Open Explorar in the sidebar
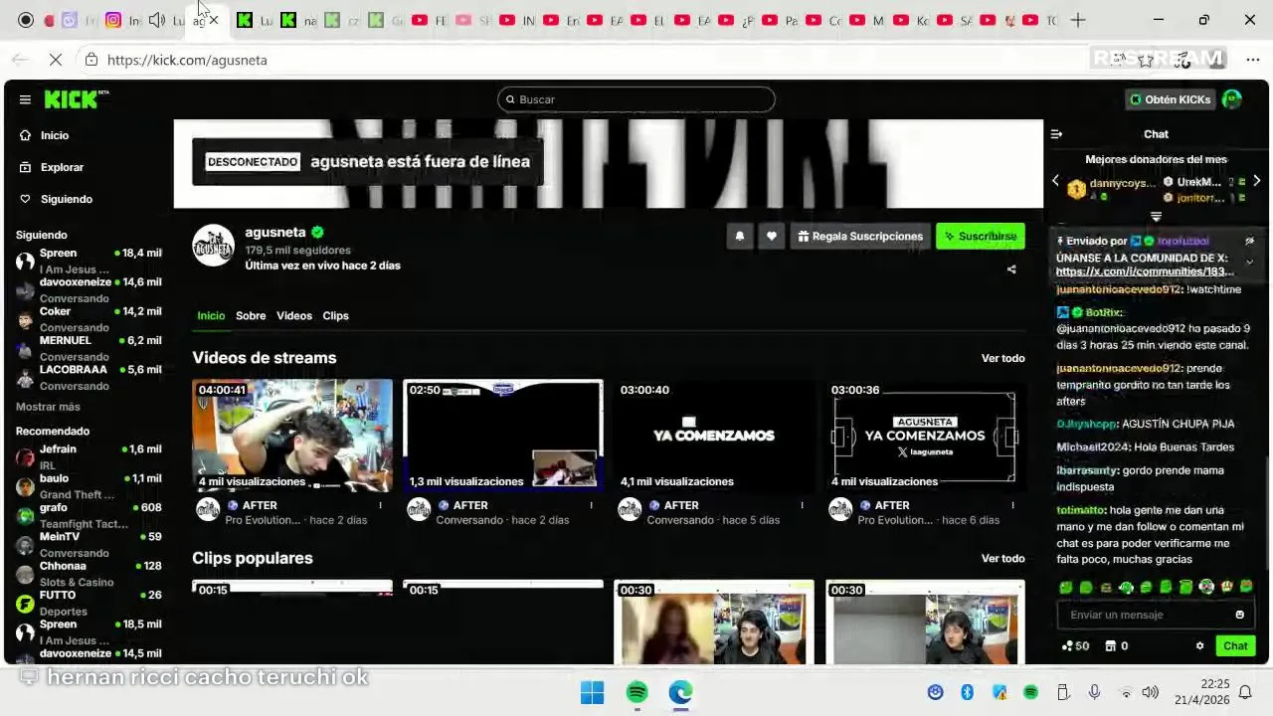The height and width of the screenshot is (716, 1273). pyautogui.click(x=62, y=167)
